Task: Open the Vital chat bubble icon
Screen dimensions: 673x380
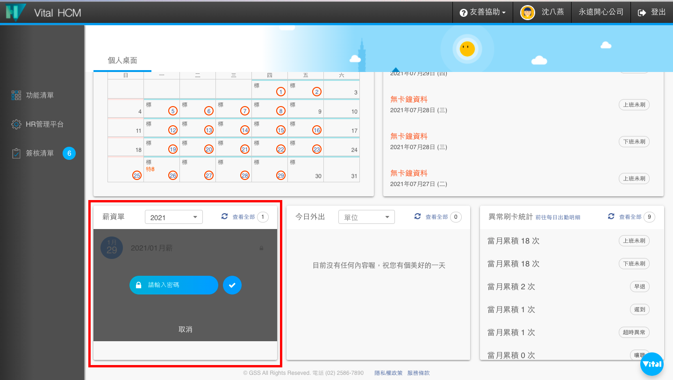Action: pyautogui.click(x=652, y=364)
